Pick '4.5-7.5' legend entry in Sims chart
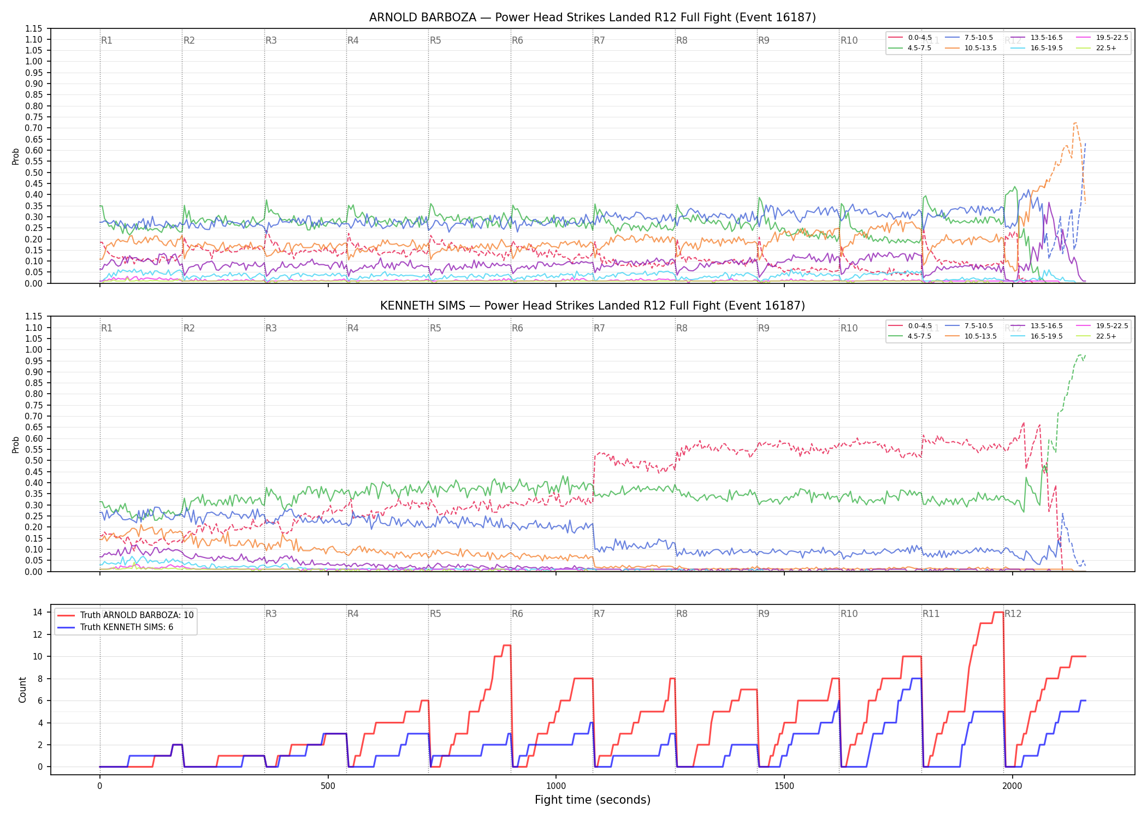This screenshot has width=1147, height=819. pyautogui.click(x=910, y=336)
